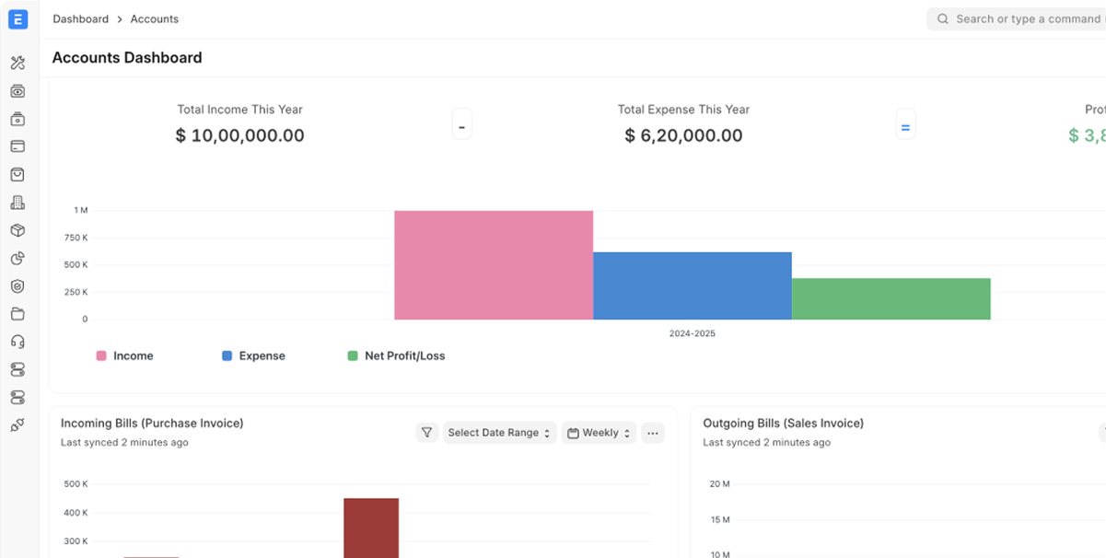
Task: Click 'Last synced 2 minutes ago' under Incoming Bills
Action: 124,443
